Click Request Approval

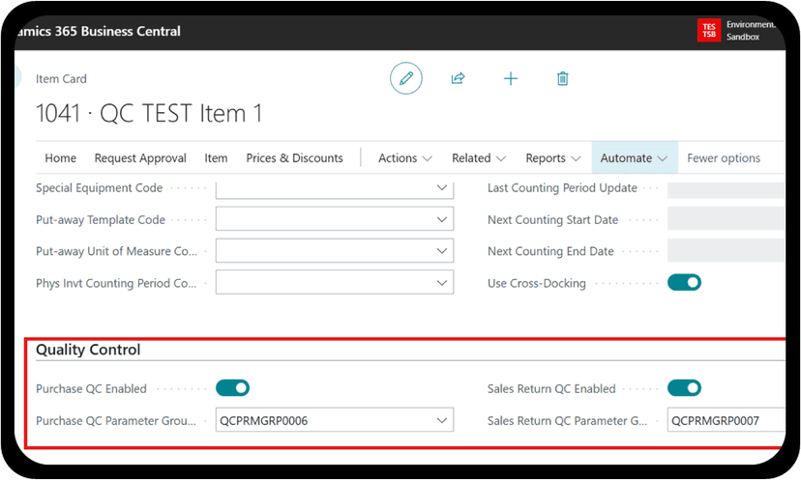[x=140, y=158]
